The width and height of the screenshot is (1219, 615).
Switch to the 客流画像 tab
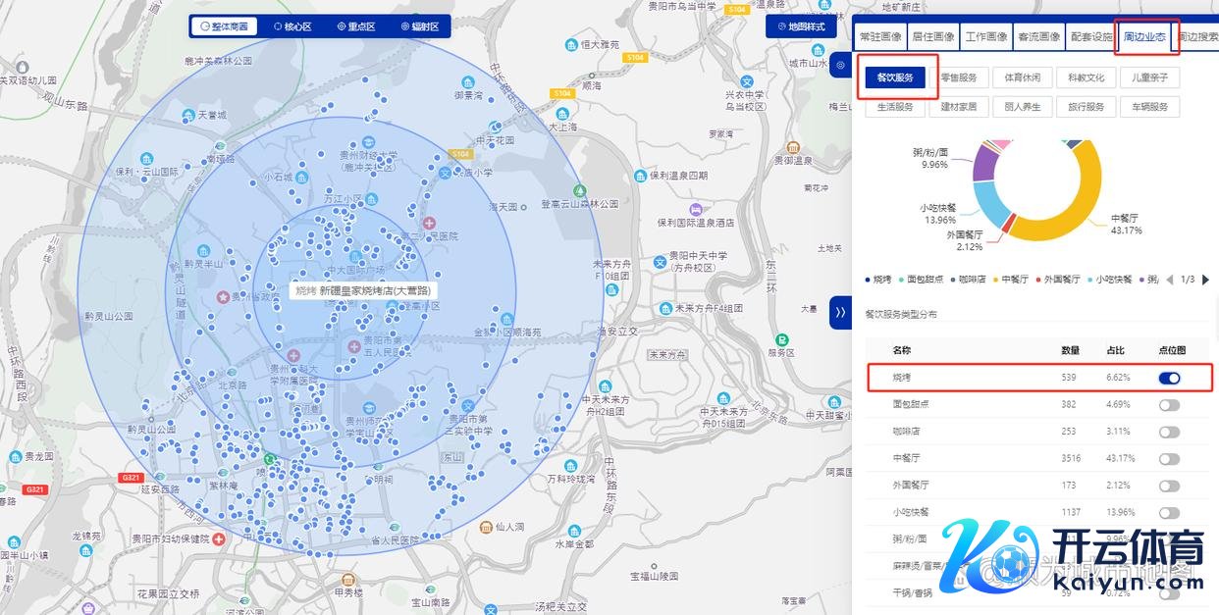tap(1037, 37)
